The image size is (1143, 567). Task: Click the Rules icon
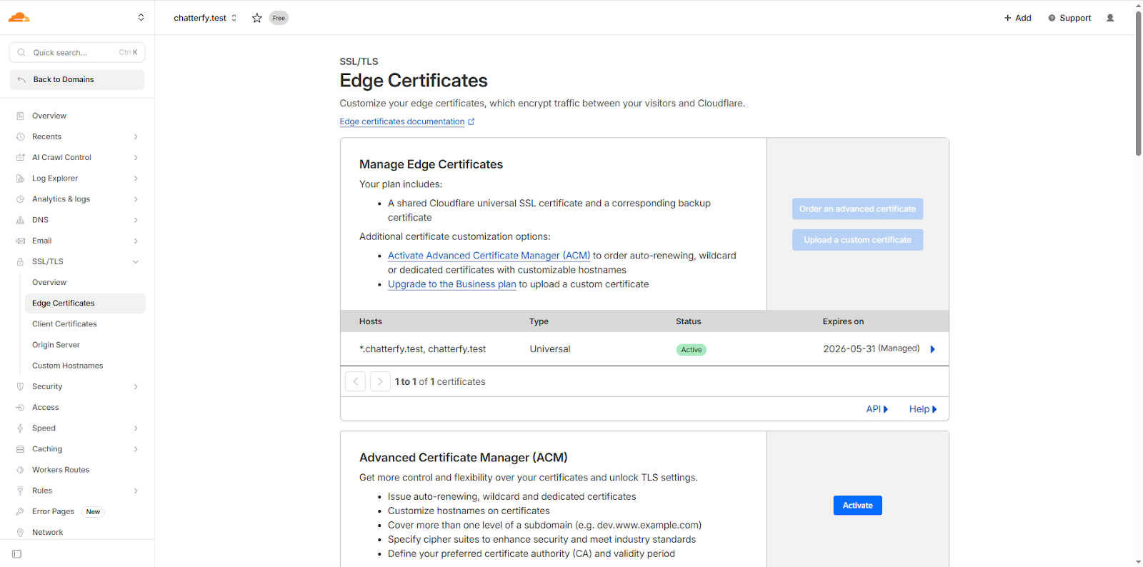[20, 491]
